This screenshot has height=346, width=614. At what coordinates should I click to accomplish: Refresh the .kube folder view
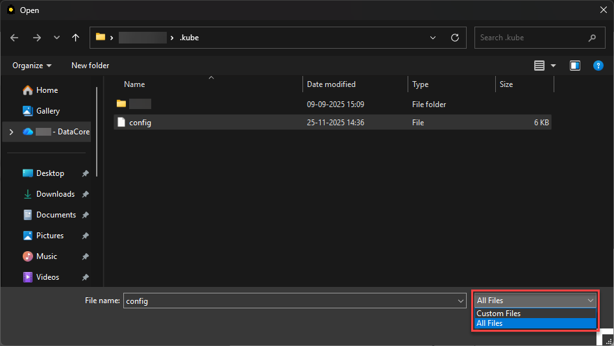(x=455, y=38)
